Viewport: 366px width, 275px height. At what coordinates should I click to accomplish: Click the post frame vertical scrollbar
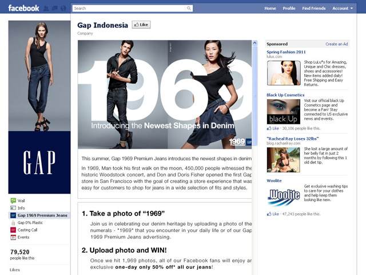point(254,96)
